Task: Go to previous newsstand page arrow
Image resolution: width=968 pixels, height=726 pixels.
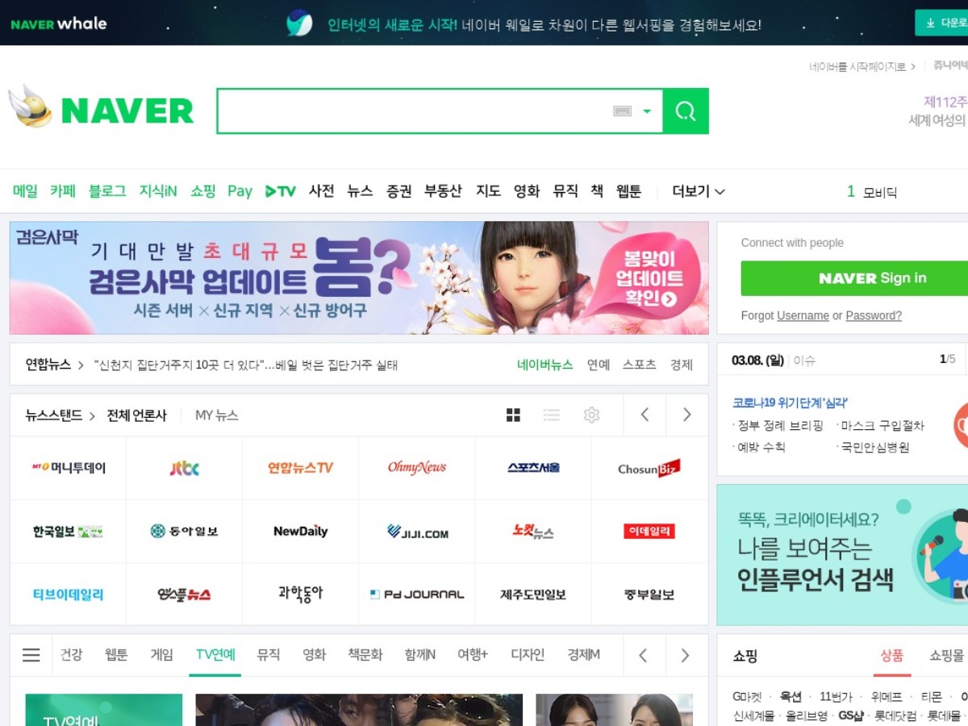Action: 645,415
